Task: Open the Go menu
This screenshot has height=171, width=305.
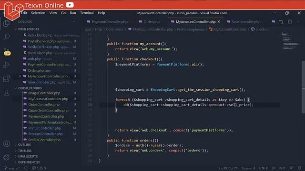Action: point(63,13)
